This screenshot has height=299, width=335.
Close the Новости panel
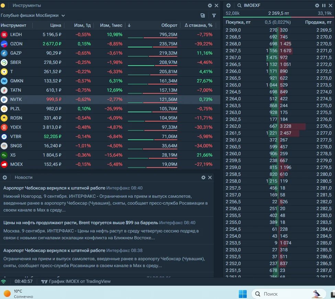(x=210, y=177)
